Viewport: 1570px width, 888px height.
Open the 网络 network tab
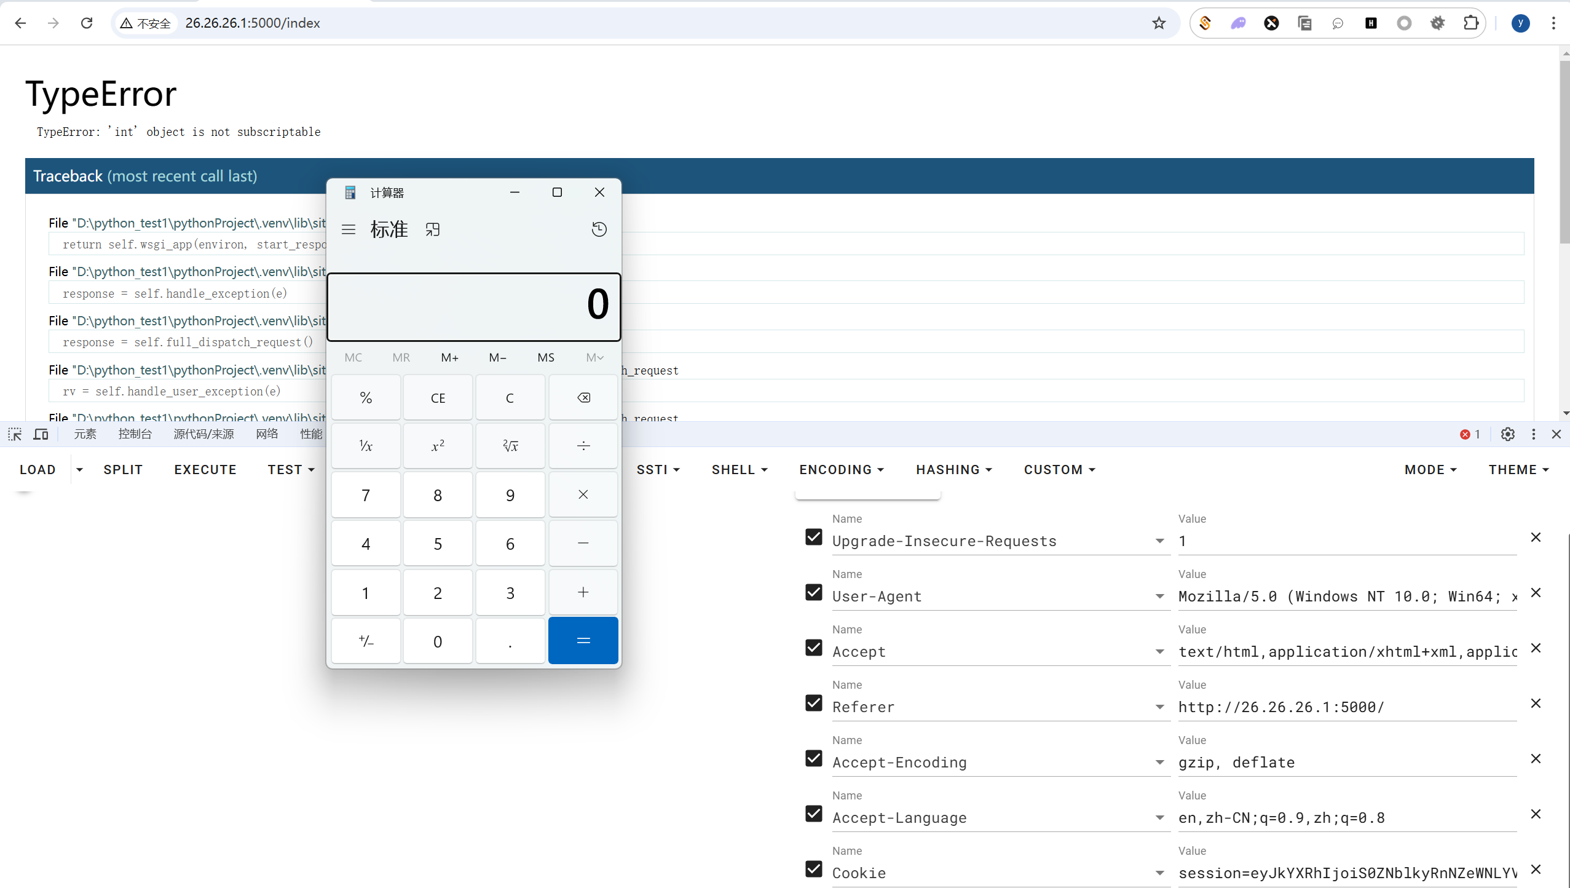pos(267,434)
